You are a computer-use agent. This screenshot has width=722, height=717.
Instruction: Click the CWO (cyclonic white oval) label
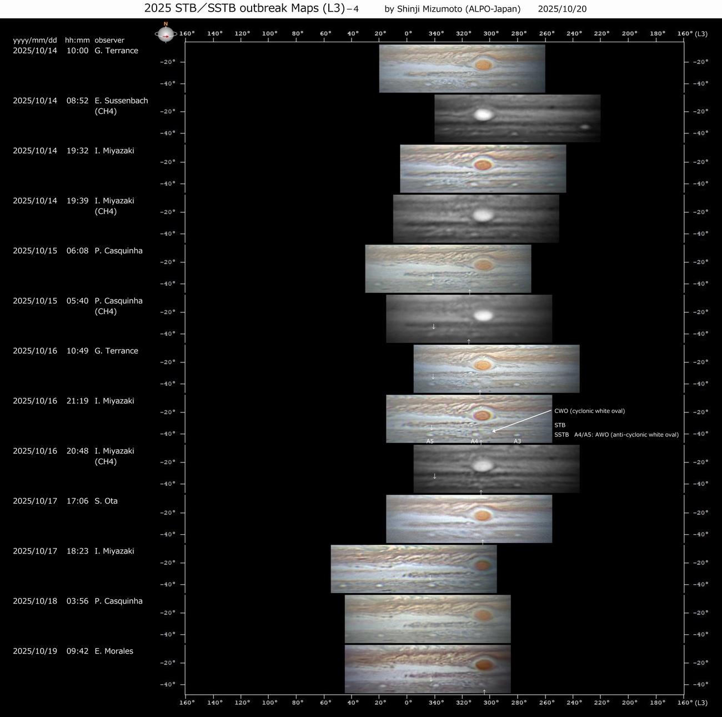click(x=589, y=411)
